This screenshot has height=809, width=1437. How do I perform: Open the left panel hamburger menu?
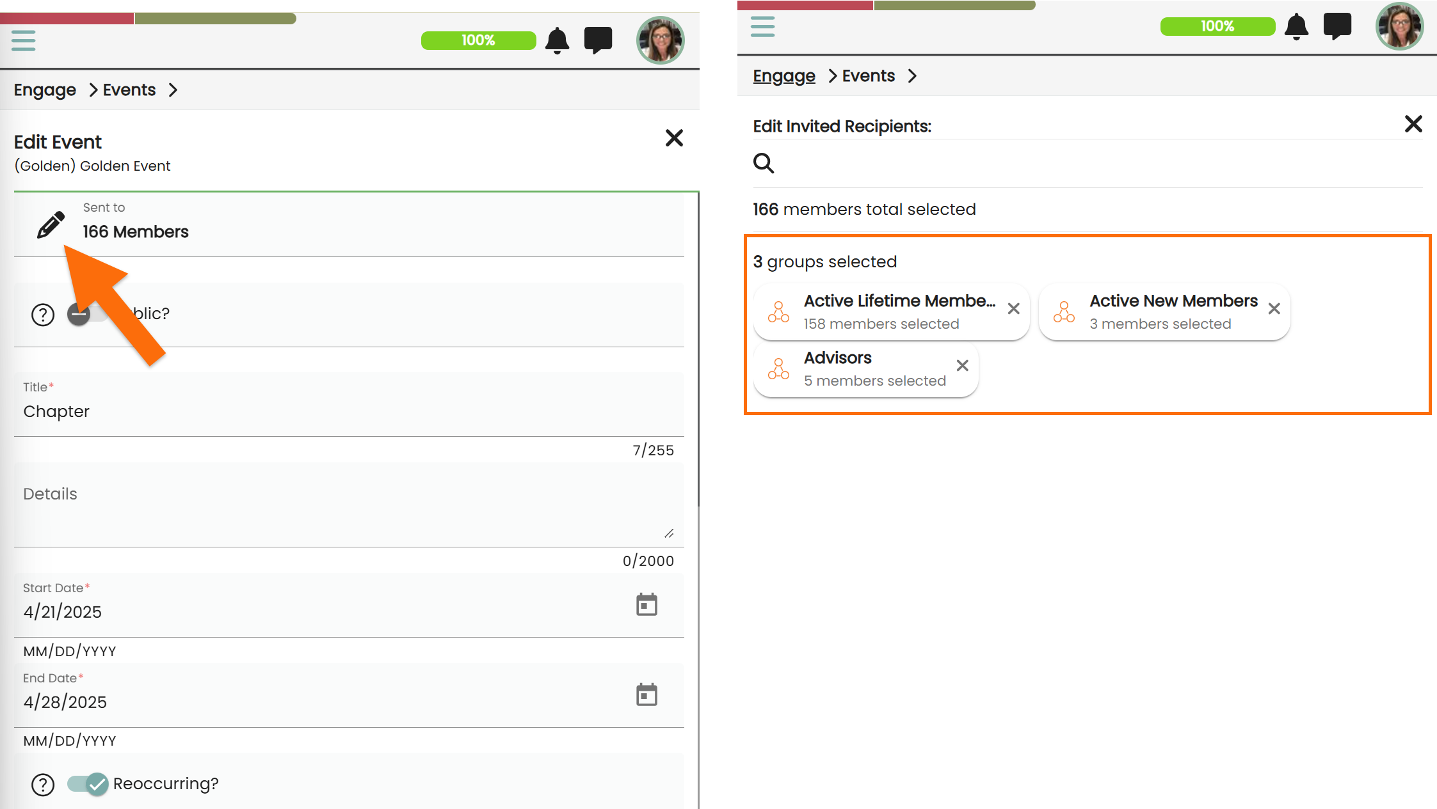[24, 40]
